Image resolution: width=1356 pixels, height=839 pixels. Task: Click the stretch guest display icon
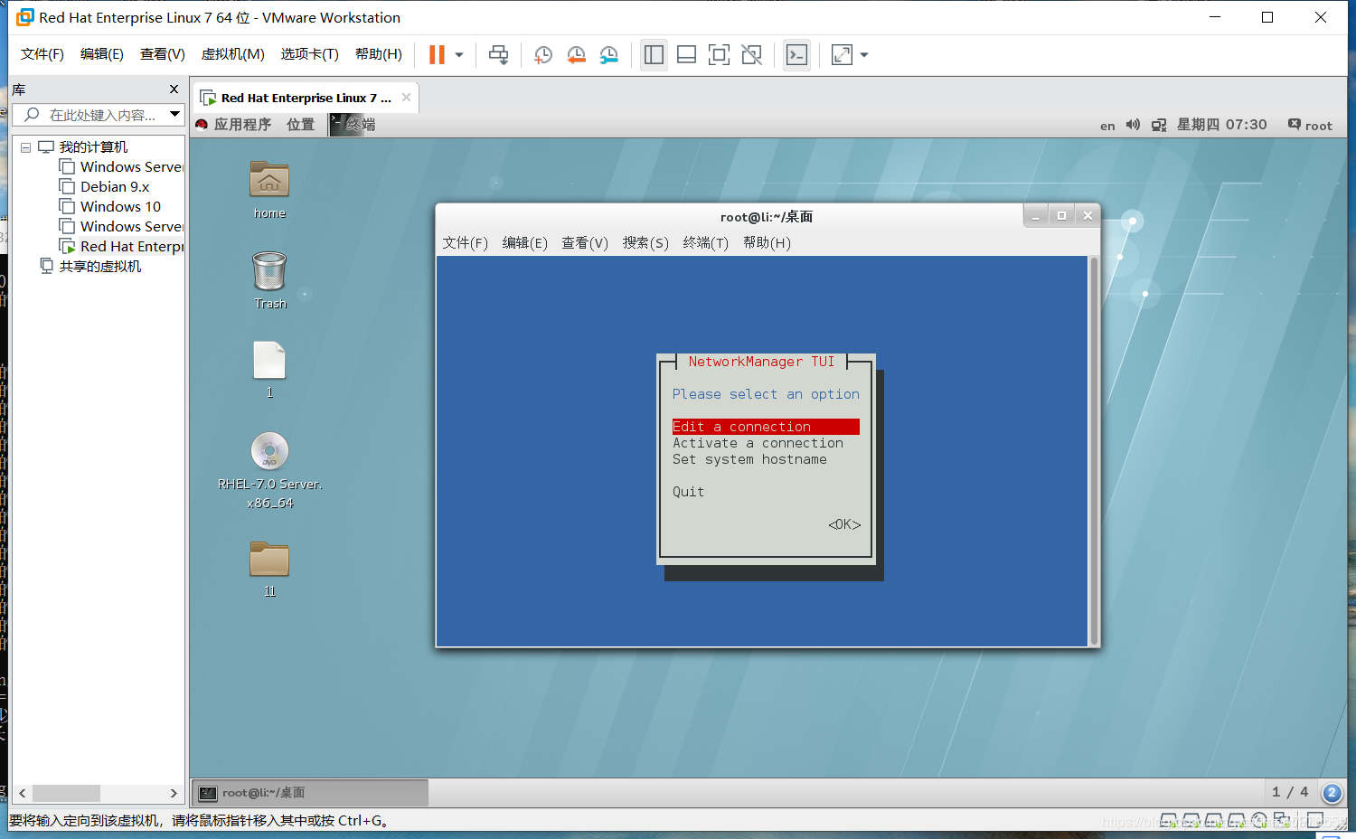842,55
